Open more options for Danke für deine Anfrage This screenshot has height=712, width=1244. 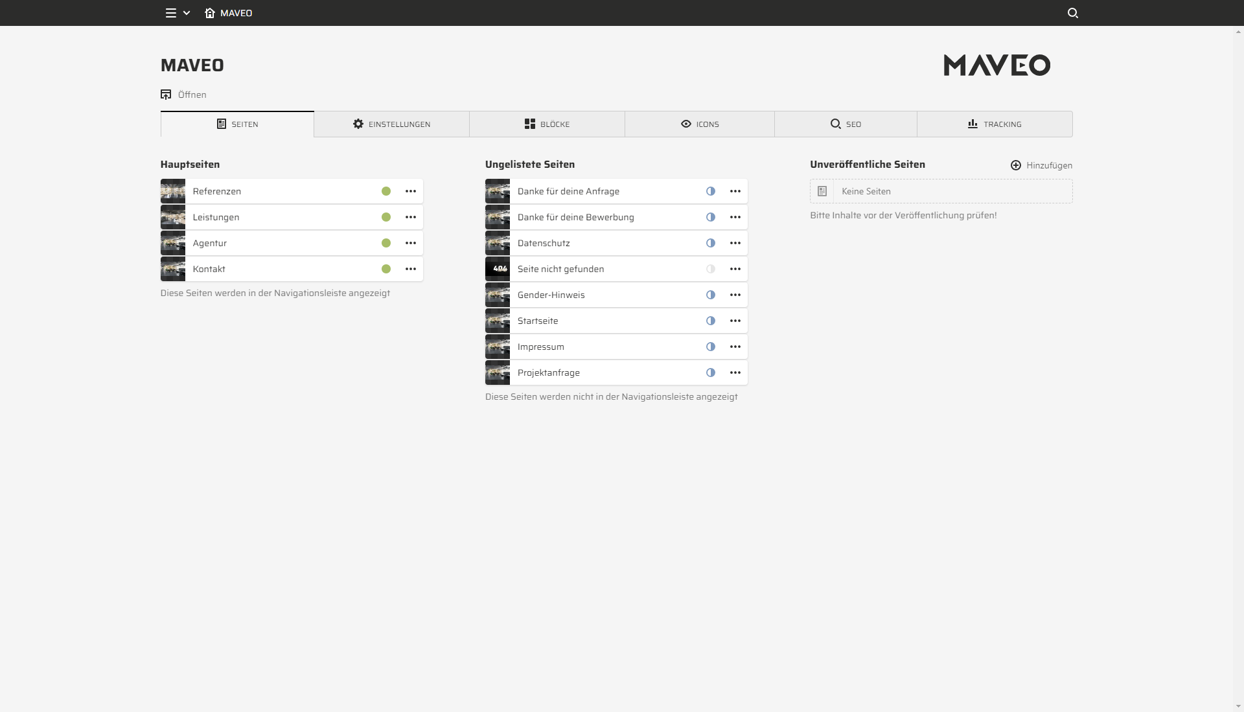tap(735, 191)
